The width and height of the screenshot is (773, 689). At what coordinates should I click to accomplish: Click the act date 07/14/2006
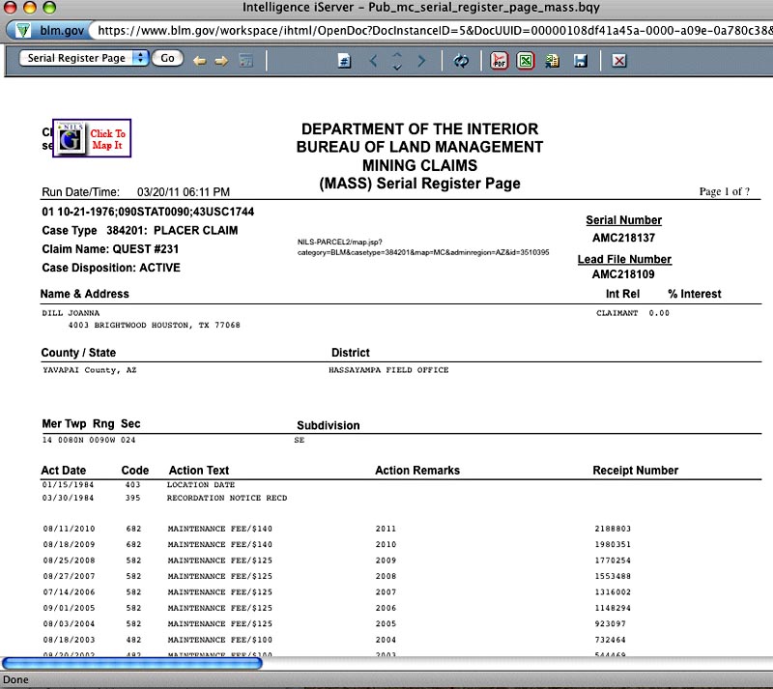tap(69, 591)
